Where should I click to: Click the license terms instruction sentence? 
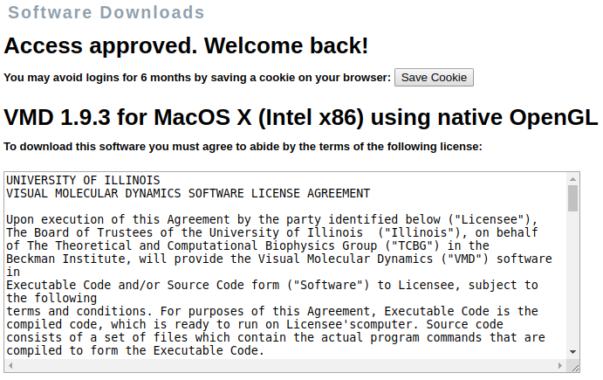tap(243, 147)
